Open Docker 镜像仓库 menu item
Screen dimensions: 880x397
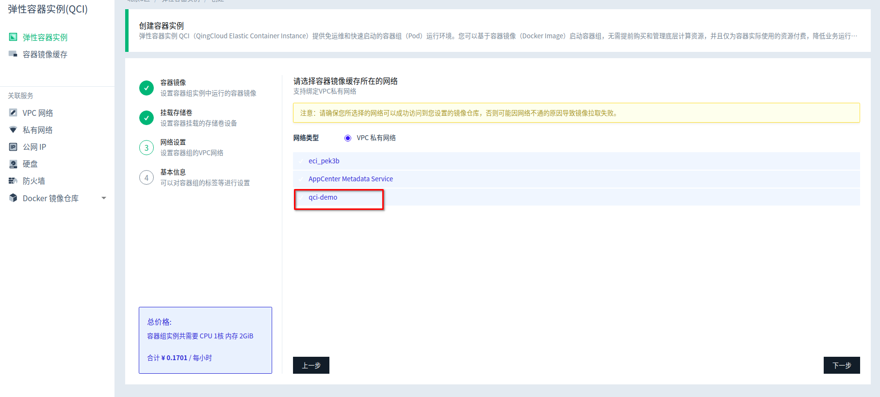pos(50,198)
